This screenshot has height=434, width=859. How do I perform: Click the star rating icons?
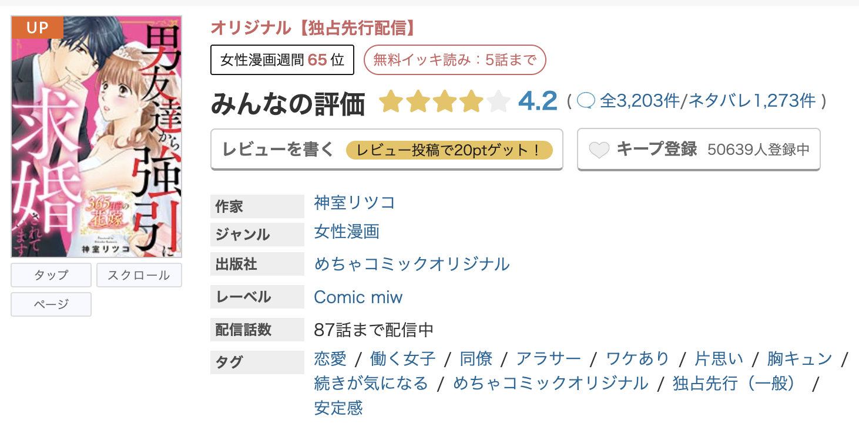(444, 102)
